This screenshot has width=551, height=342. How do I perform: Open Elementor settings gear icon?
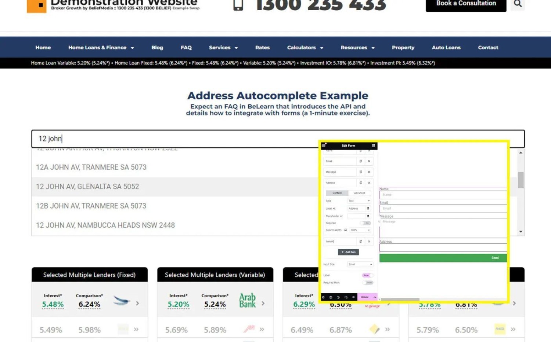click(323, 297)
